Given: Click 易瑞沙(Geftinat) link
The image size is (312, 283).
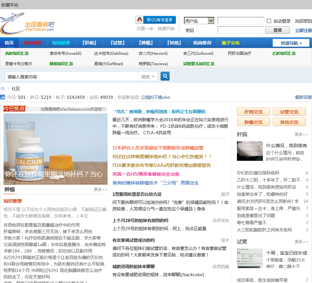Looking at the screenshot, I should tap(109, 64).
